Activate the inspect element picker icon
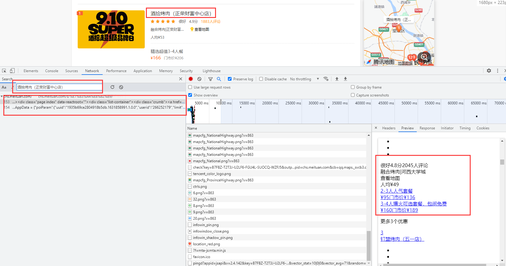This screenshot has width=506, height=266. (4, 71)
